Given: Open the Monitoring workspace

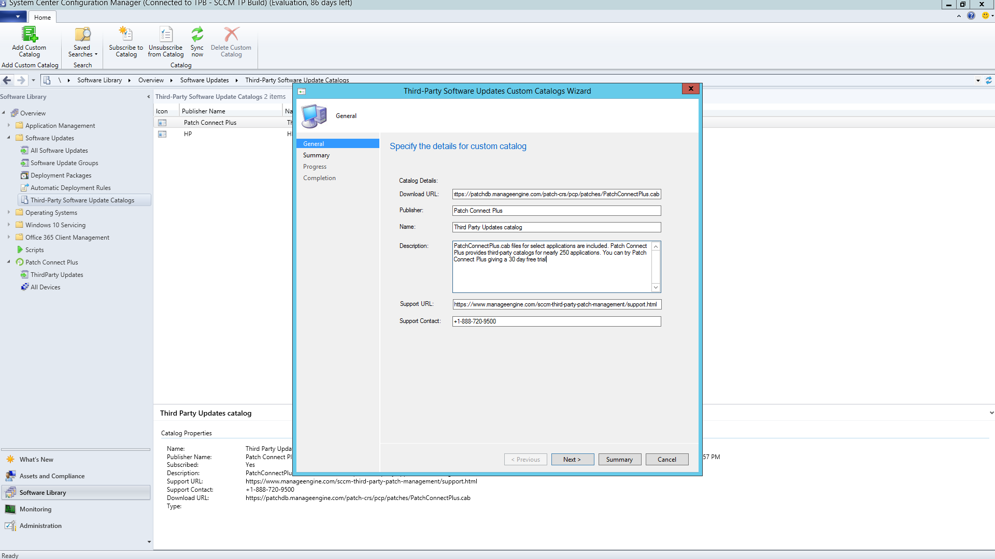Looking at the screenshot, I should [x=35, y=509].
